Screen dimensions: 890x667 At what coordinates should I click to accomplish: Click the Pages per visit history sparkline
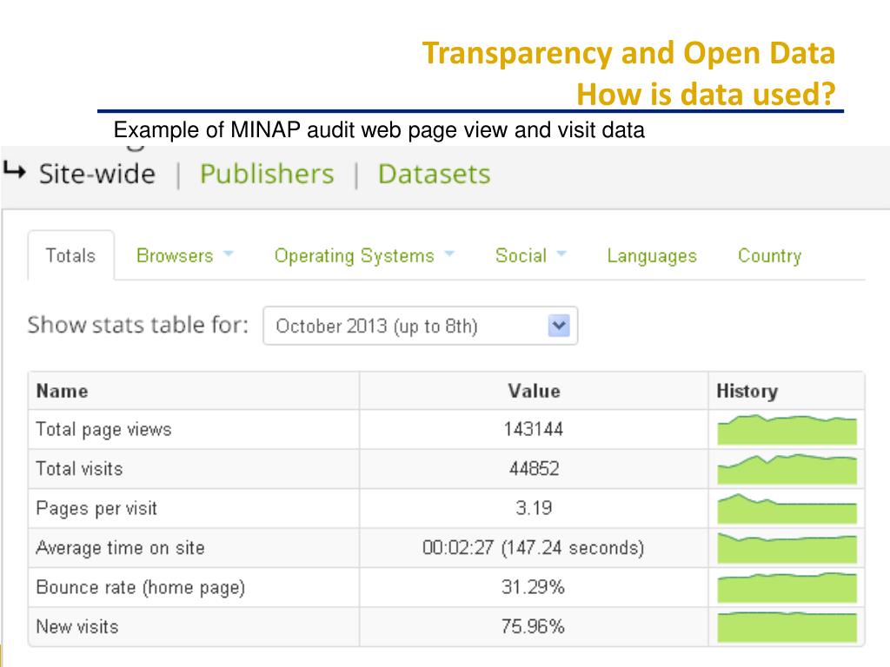787,509
